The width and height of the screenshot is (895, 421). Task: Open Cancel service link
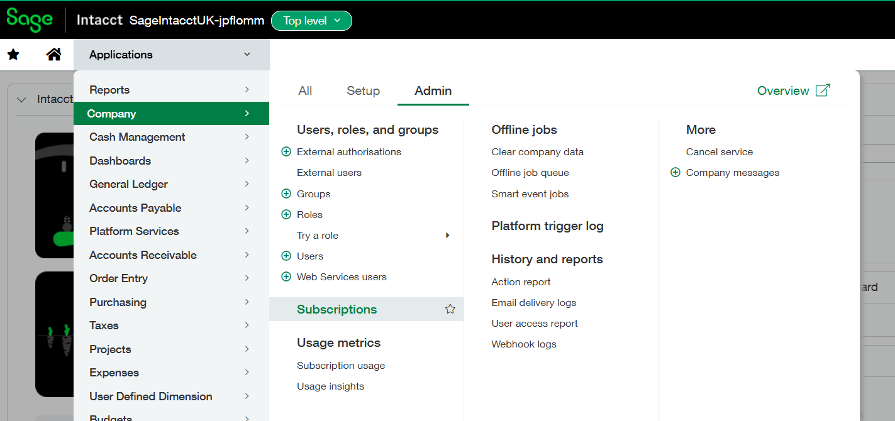click(x=720, y=152)
